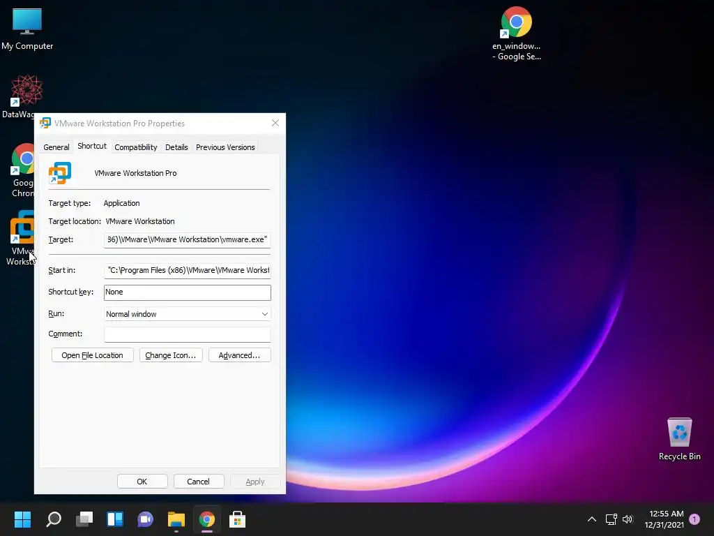Open network status tray icon

click(611, 519)
